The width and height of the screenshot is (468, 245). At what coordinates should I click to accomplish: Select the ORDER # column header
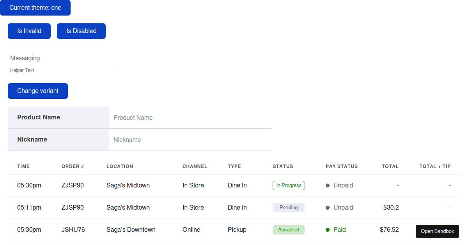(73, 166)
